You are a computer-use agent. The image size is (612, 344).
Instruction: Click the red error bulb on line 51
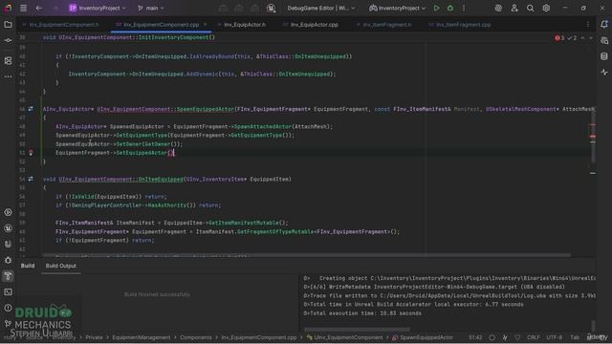point(31,153)
